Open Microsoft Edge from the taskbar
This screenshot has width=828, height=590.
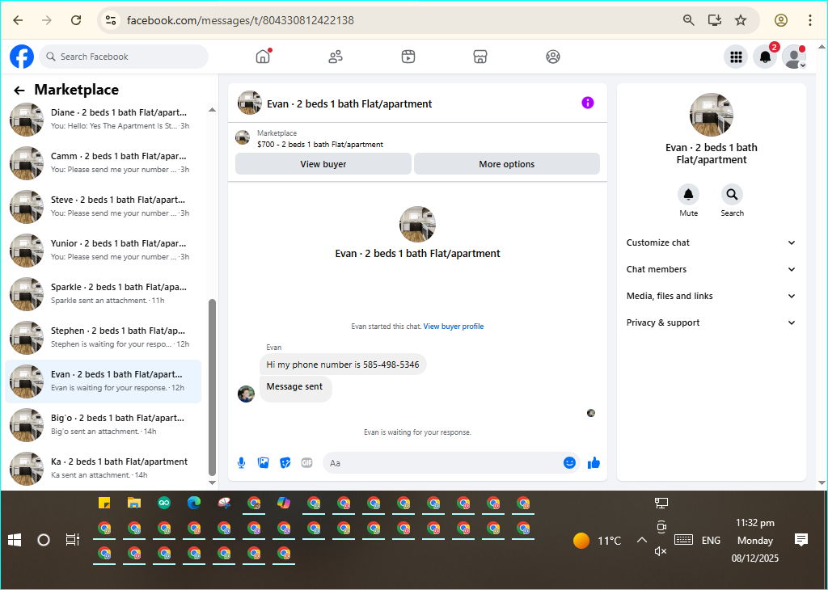[194, 503]
